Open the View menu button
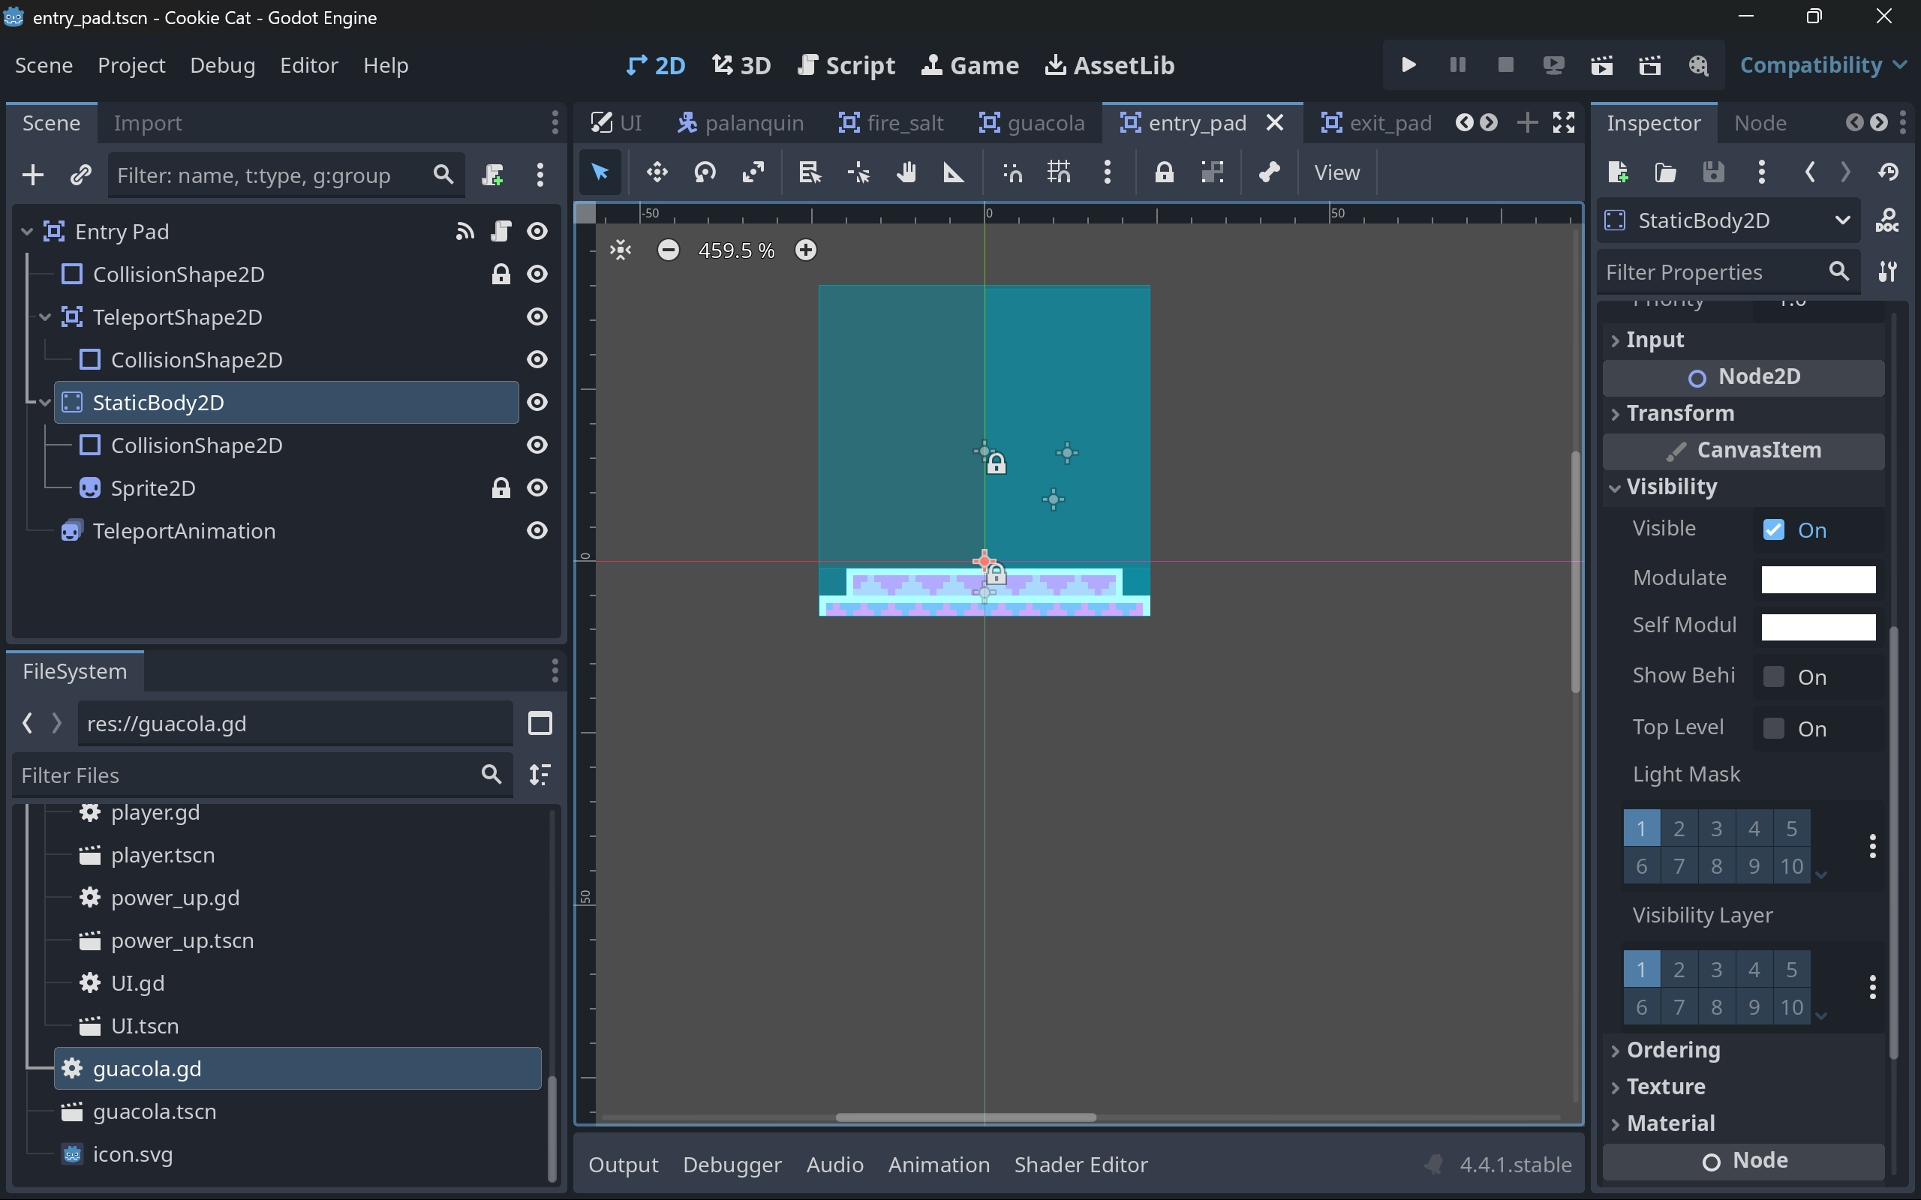The height and width of the screenshot is (1200, 1921). click(1336, 172)
